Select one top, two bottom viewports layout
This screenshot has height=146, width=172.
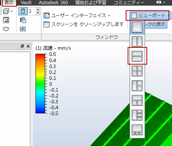[137, 100]
